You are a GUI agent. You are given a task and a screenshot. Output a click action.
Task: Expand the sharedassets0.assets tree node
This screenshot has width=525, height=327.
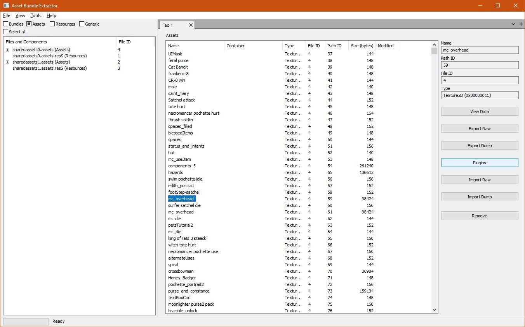(x=7, y=50)
